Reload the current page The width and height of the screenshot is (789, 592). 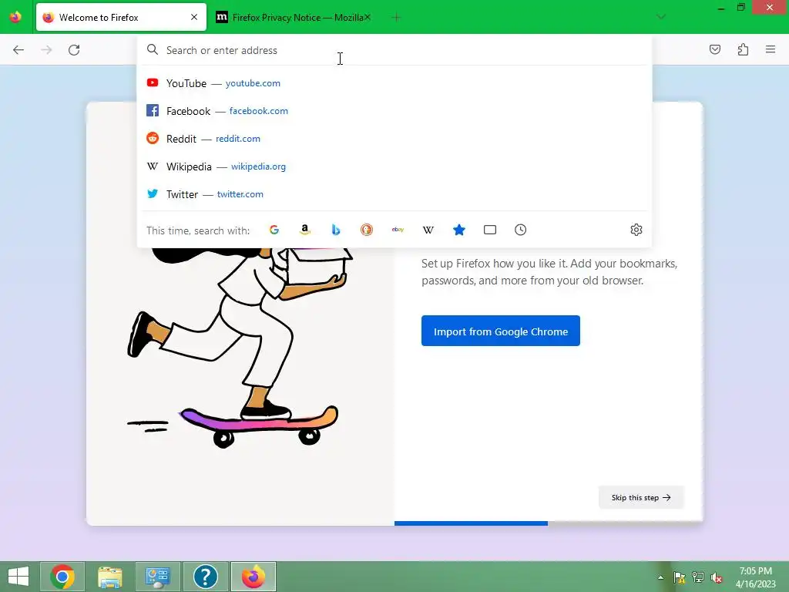[74, 50]
